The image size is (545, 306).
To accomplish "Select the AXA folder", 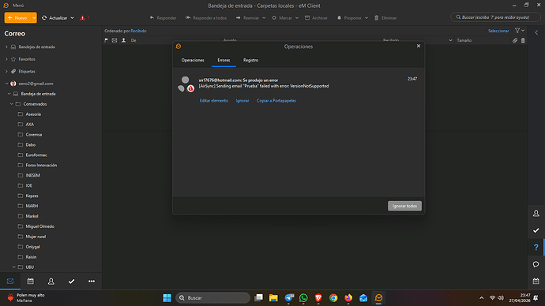I will click(29, 124).
